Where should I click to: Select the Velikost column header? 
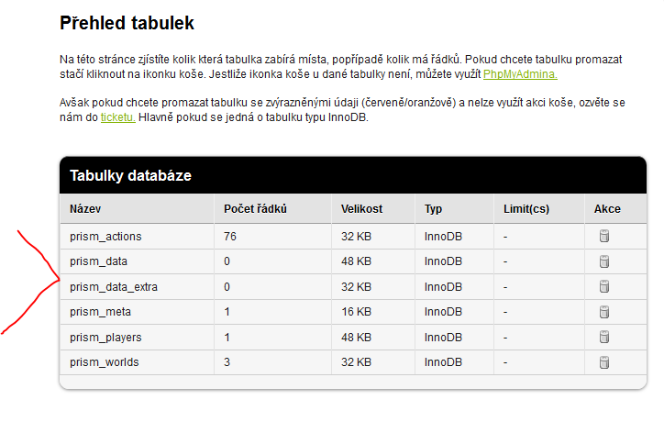[x=361, y=209]
